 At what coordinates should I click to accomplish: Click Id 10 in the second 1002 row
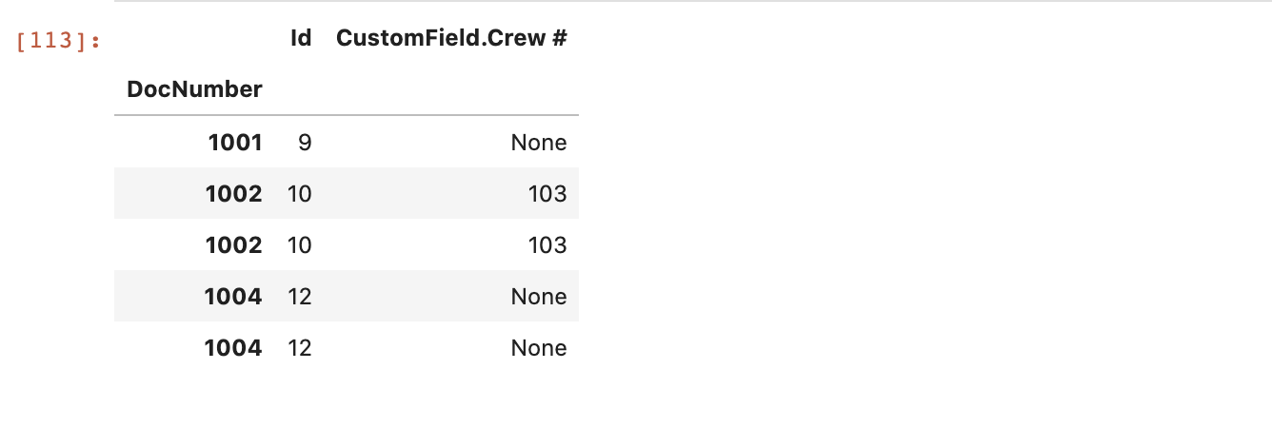click(x=300, y=245)
